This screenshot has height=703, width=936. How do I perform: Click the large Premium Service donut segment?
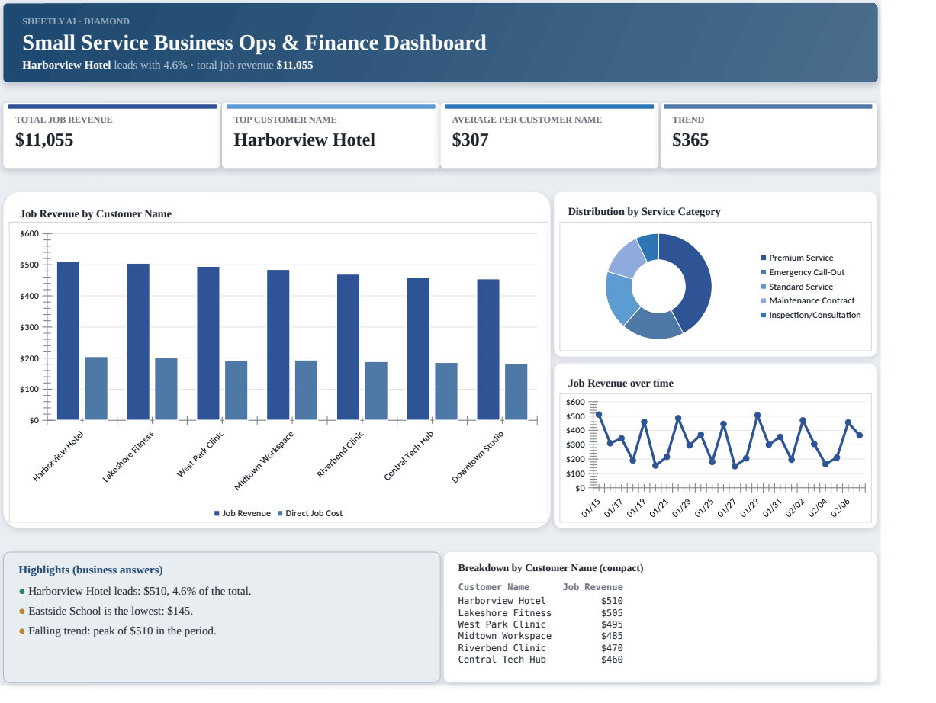[x=698, y=282]
